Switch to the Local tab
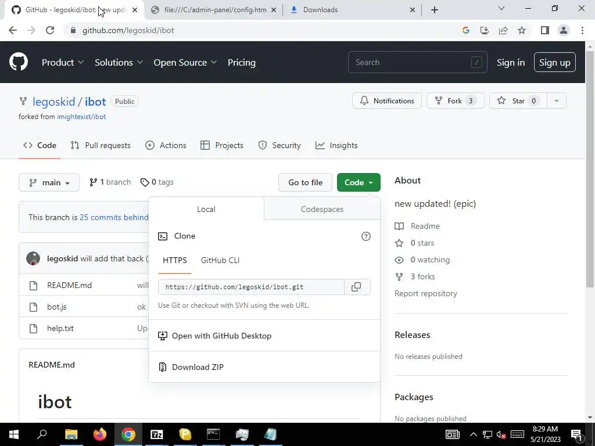The height and width of the screenshot is (446, 595). coord(206,209)
